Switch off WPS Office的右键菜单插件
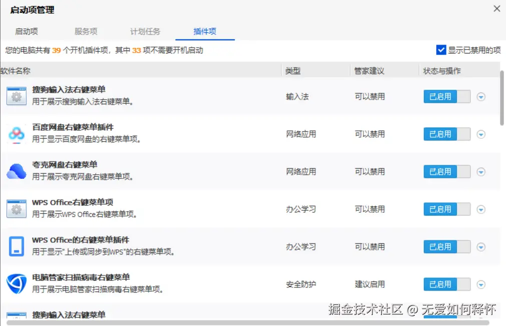 coord(447,246)
